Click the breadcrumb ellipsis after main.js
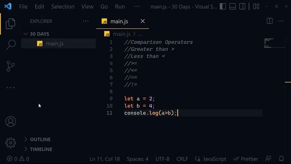This screenshot has width=291, height=164. (140, 35)
